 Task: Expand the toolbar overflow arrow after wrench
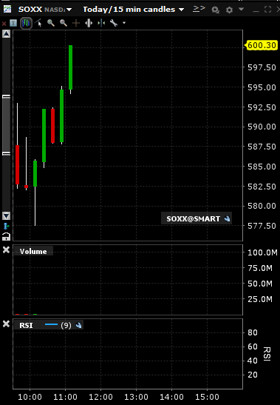(x=124, y=23)
